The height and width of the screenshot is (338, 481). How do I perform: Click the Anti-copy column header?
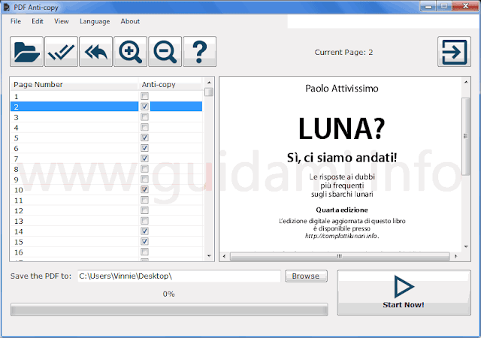(x=171, y=84)
